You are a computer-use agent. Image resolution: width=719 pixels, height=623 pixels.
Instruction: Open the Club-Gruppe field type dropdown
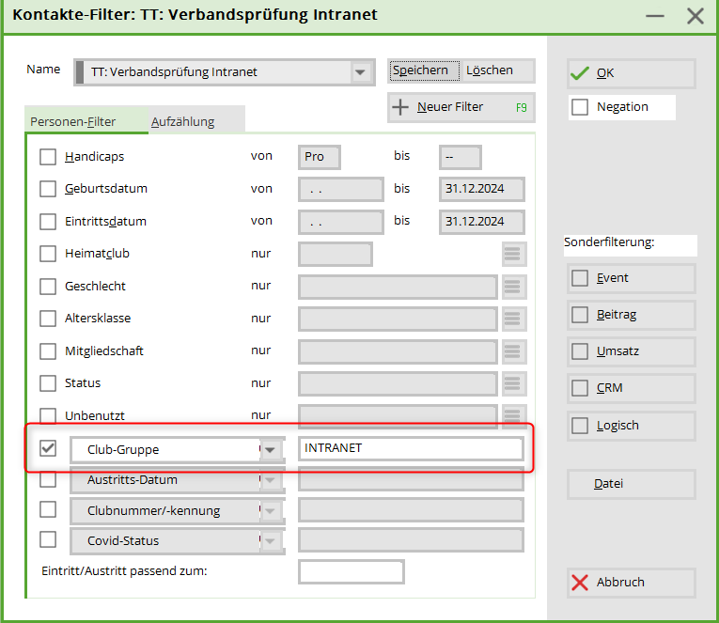271,450
